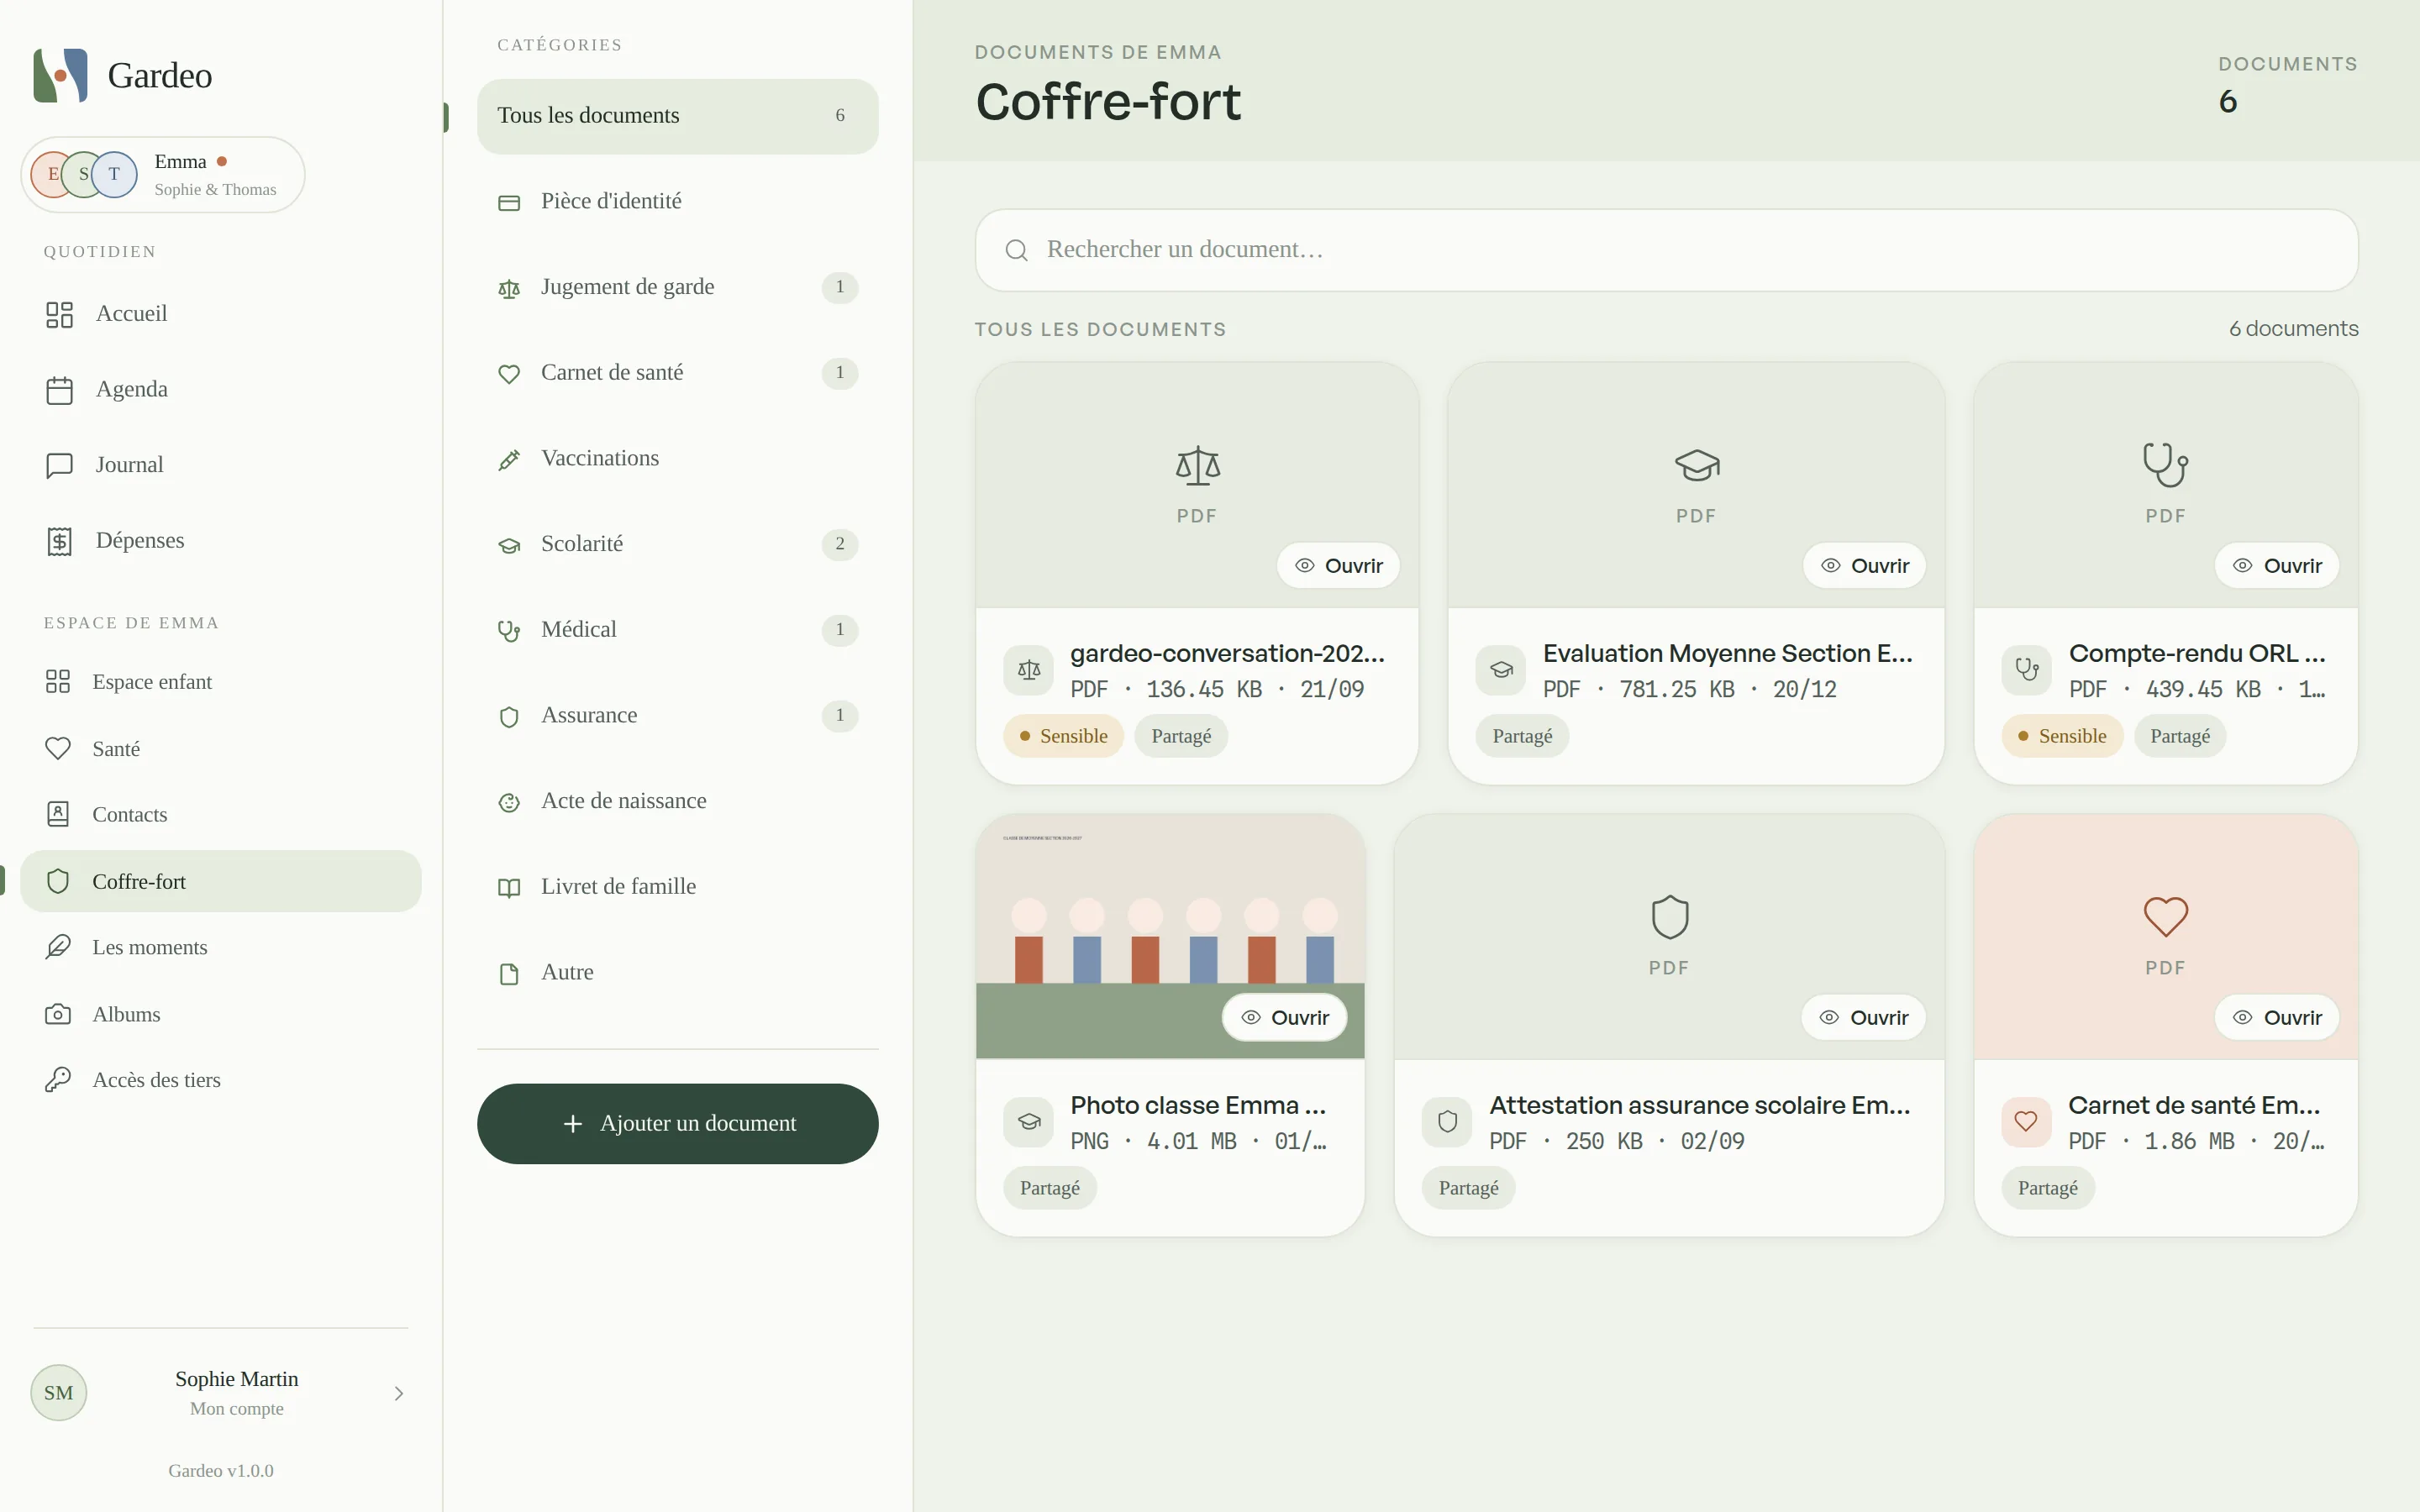
Task: Open Dépenses receipt icon
Action: [59, 541]
